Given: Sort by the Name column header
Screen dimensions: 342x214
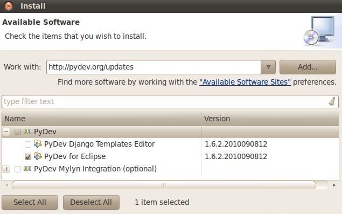Looking at the screenshot, I should [x=101, y=119].
